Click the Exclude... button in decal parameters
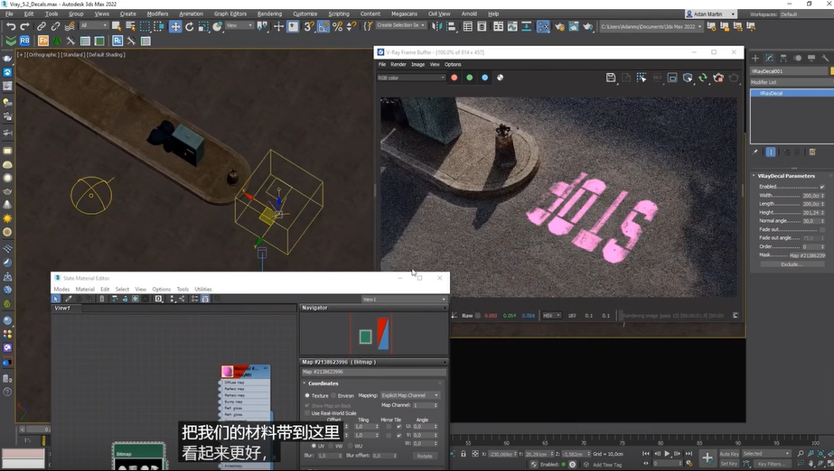Image resolution: width=834 pixels, height=471 pixels. tap(792, 263)
